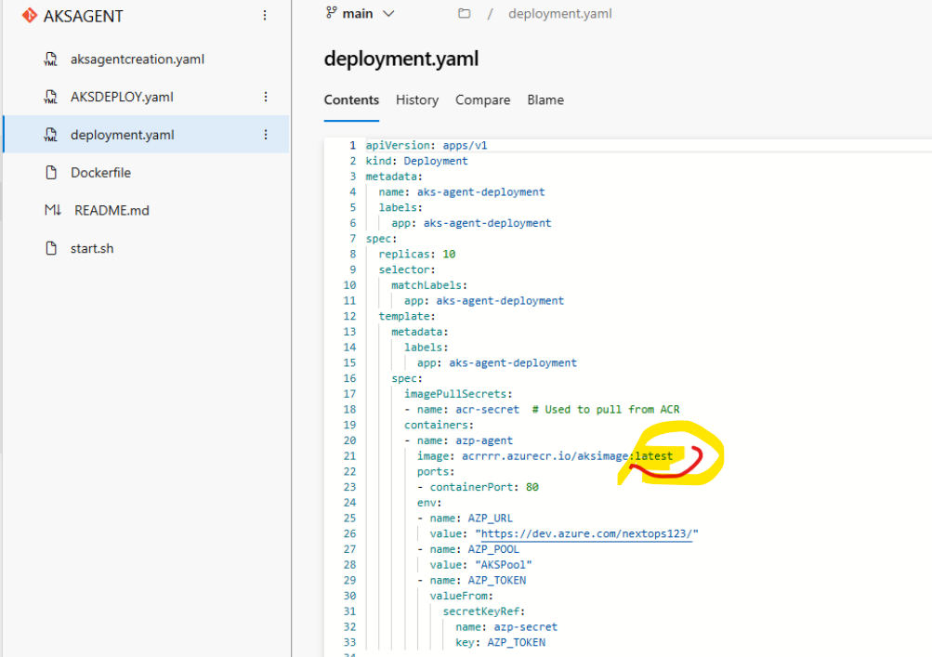The width and height of the screenshot is (932, 657).
Task: Click the branch icon before main
Action: point(331,13)
